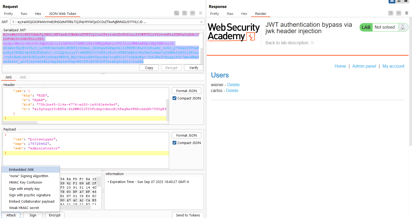The height and width of the screenshot is (218, 412).
Task: Uncheck Compact JSON for the Payload
Action: click(174, 143)
